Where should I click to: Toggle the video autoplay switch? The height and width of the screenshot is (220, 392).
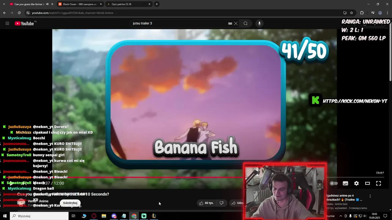334,183
